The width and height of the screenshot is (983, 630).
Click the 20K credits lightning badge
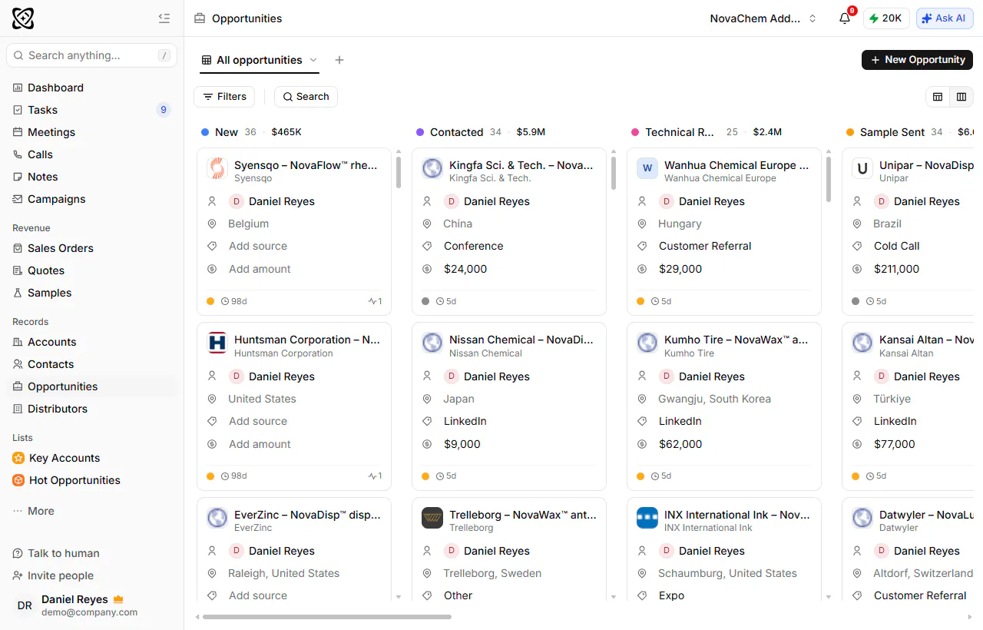[886, 18]
